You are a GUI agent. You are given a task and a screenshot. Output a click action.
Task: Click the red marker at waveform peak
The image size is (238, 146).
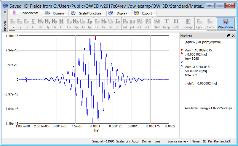click(x=95, y=37)
